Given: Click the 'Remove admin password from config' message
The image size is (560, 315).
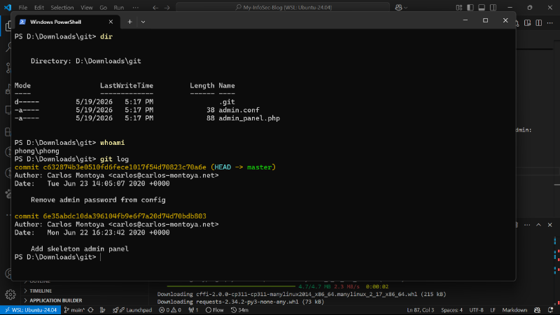Looking at the screenshot, I should coord(98,200).
